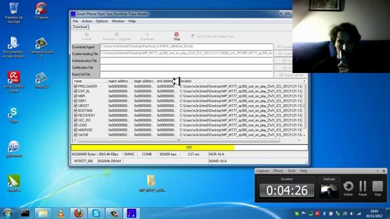
Task: Click the Windows Start orb
Action: [7, 214]
